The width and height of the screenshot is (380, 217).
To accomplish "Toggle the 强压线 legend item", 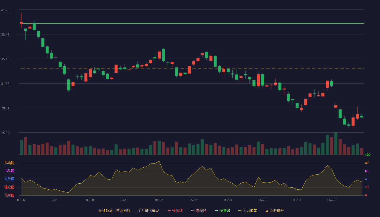I will pos(175,210).
